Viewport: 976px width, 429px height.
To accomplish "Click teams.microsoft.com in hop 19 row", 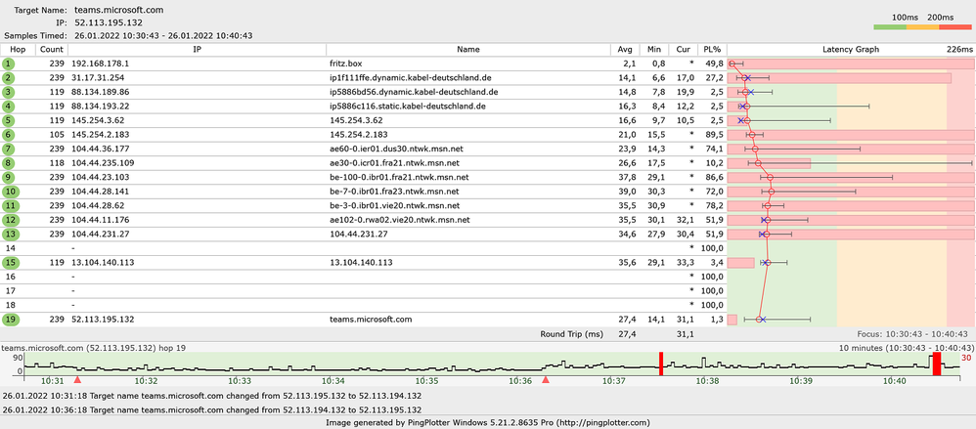I will pyautogui.click(x=371, y=320).
